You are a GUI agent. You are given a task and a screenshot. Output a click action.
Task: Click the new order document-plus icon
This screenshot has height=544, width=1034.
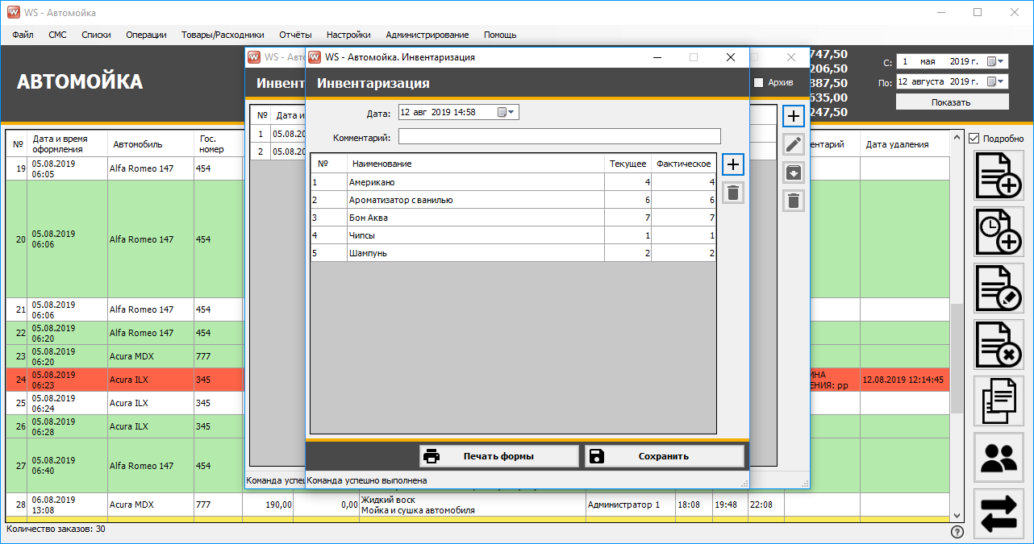[999, 175]
